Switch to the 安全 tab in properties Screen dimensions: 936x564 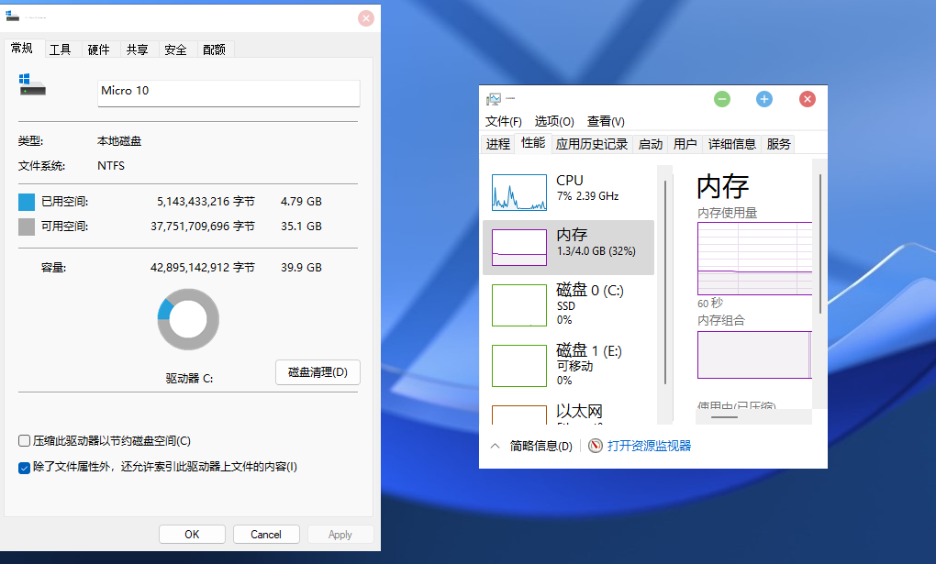tap(174, 50)
